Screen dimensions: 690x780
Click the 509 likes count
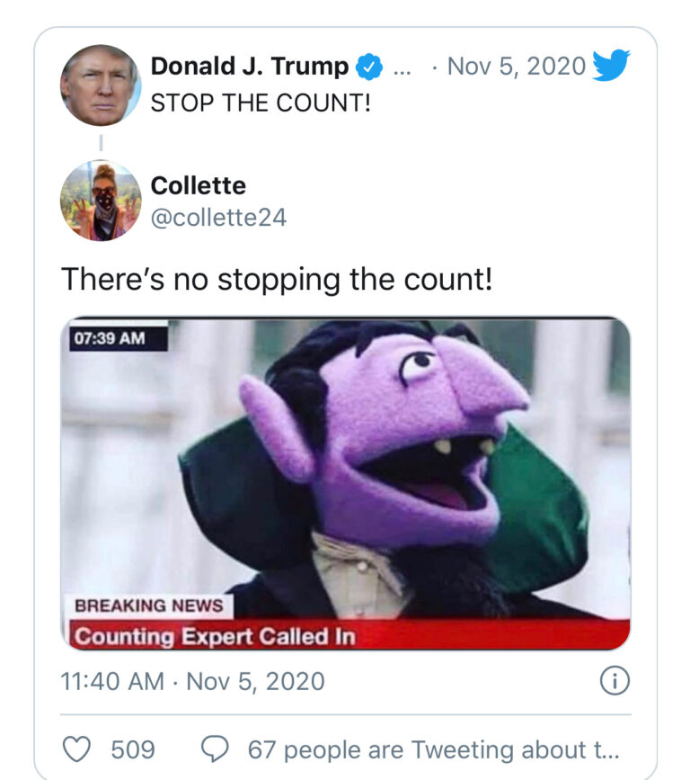(x=133, y=749)
